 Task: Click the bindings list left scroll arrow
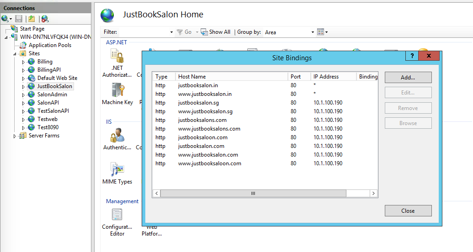pyautogui.click(x=157, y=193)
